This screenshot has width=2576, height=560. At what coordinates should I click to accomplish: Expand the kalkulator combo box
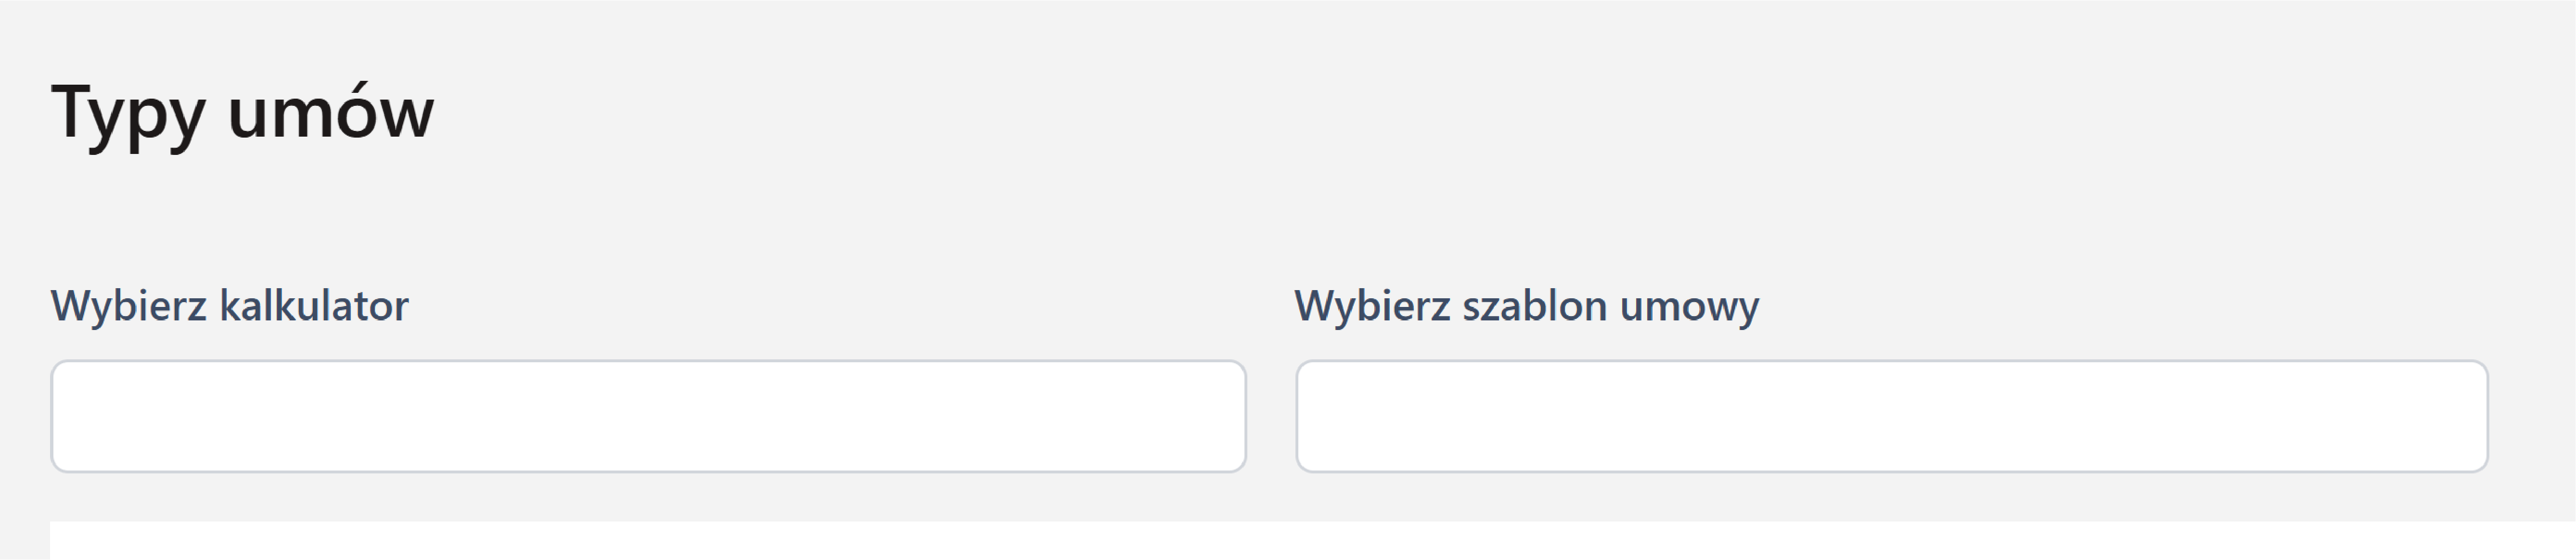coord(648,416)
